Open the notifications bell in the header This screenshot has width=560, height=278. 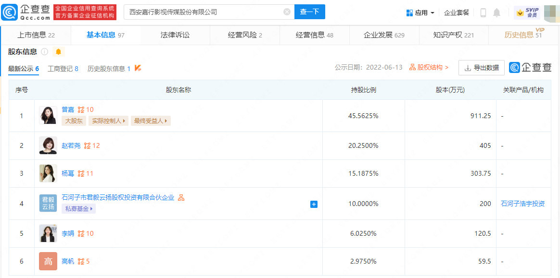[497, 12]
